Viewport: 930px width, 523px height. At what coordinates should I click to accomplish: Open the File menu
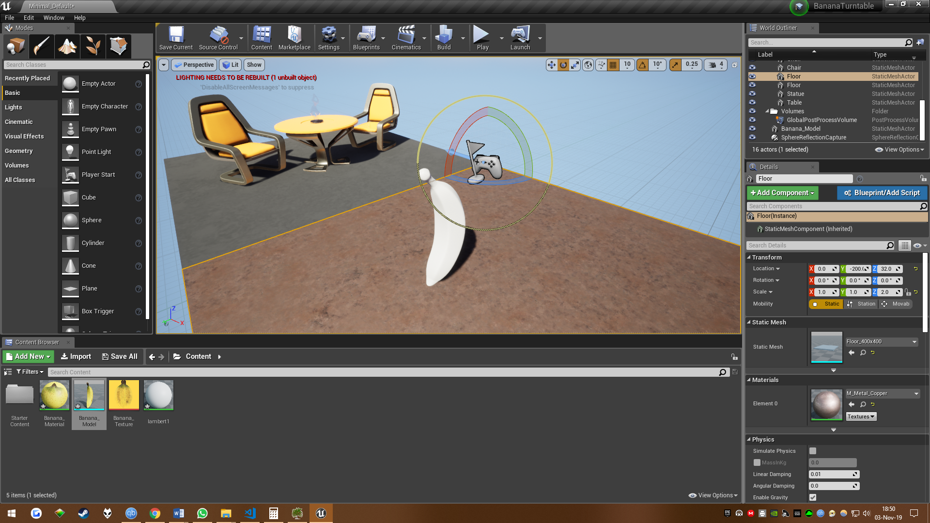9,18
